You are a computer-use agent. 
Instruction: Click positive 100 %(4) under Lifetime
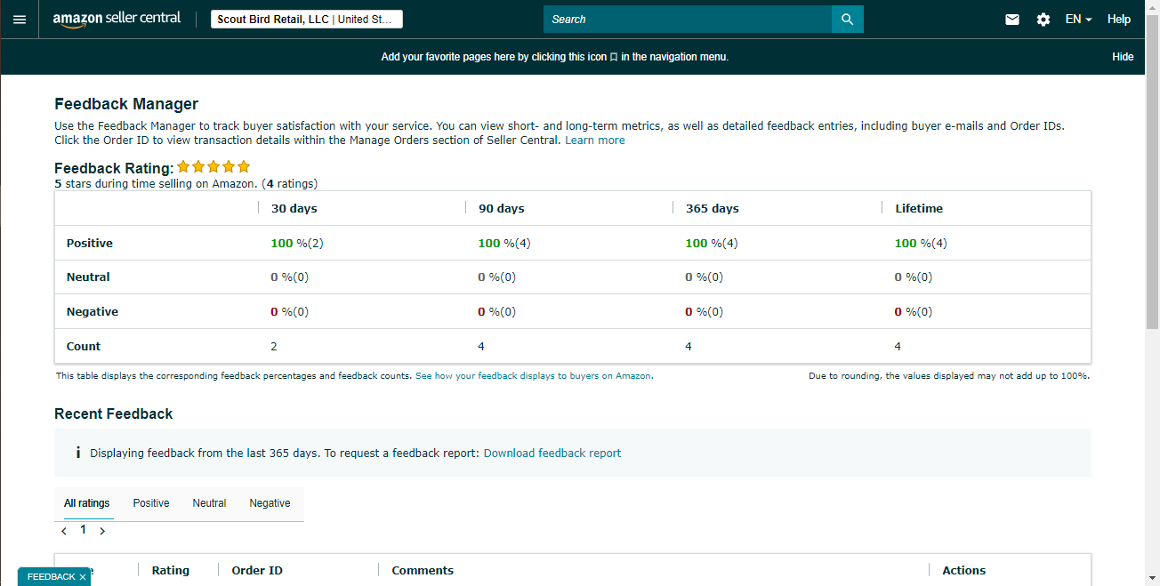[921, 243]
